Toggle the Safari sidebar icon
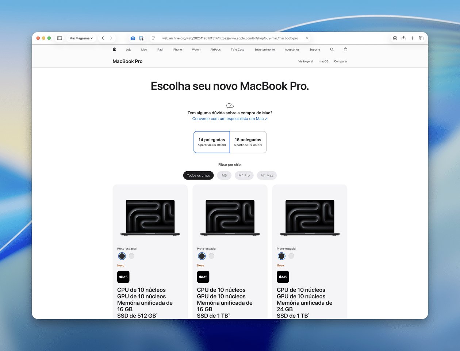Viewport: 460px width, 351px height. click(x=60, y=38)
